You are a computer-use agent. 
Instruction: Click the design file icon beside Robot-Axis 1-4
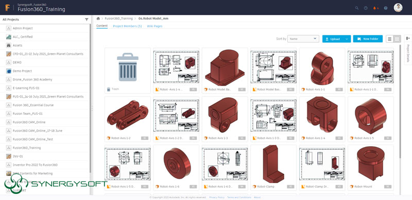[303, 138]
